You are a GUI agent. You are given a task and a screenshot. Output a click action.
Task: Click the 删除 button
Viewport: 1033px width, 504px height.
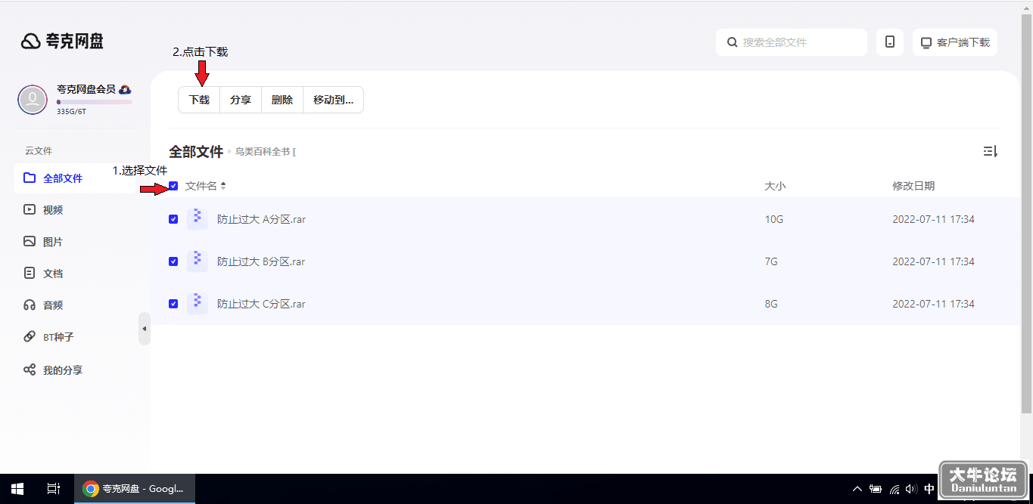tap(282, 100)
